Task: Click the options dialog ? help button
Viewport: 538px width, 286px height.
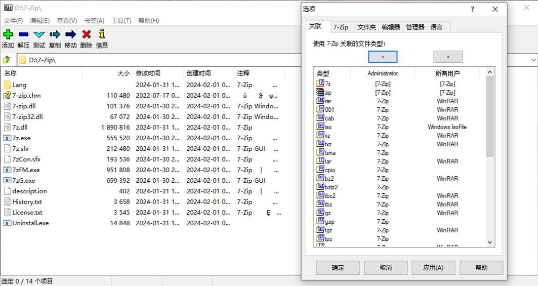Action: tap(473, 9)
